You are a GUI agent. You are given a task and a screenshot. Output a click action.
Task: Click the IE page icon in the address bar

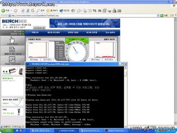pyautogui.click(x=10, y=16)
